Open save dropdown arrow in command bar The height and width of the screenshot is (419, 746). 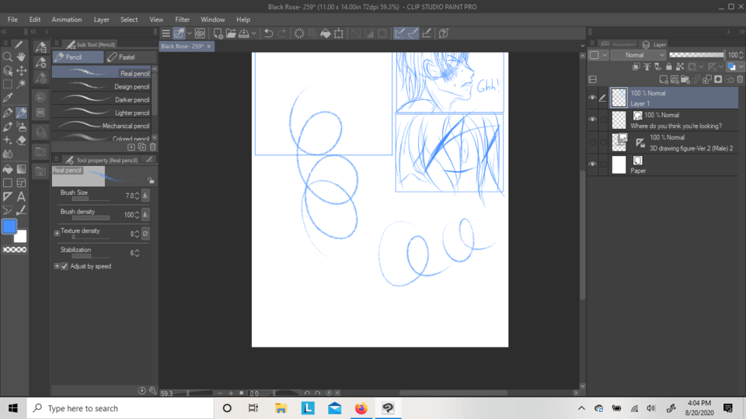pos(254,33)
